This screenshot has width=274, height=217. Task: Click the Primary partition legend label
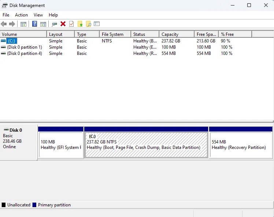pos(54,205)
